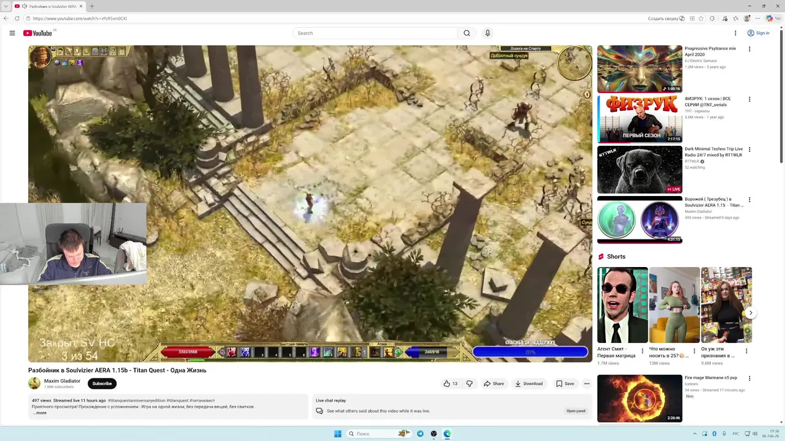The height and width of the screenshot is (441, 785).
Task: Go to the YouTube home logo
Action: pos(38,33)
